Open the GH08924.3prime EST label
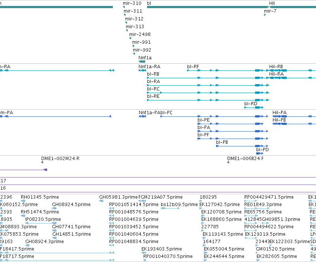Image resolution: width=316 pixels, height=262 pixels. click(45, 242)
